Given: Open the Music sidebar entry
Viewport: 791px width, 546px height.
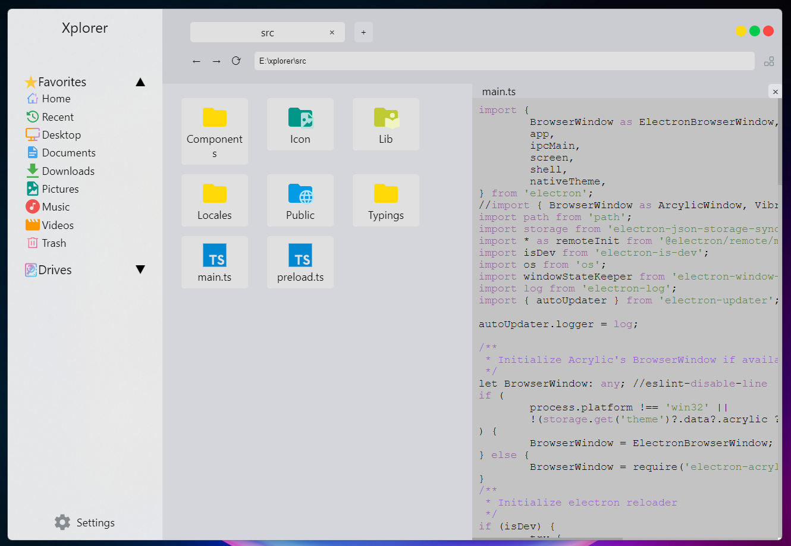Looking at the screenshot, I should tap(48, 207).
